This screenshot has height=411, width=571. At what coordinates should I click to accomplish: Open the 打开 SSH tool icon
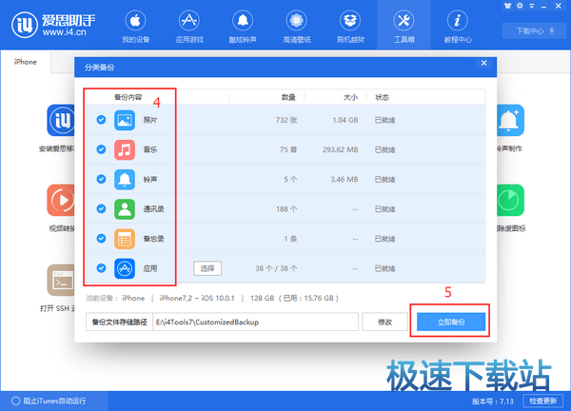(x=61, y=280)
